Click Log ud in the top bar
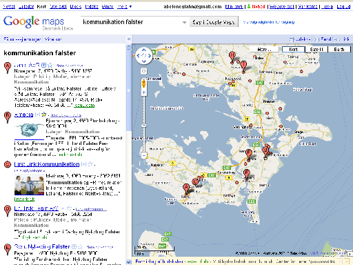The width and height of the screenshot is (353, 265). point(343,7)
